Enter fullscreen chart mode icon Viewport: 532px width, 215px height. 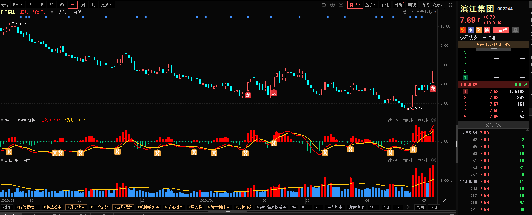[450, 5]
